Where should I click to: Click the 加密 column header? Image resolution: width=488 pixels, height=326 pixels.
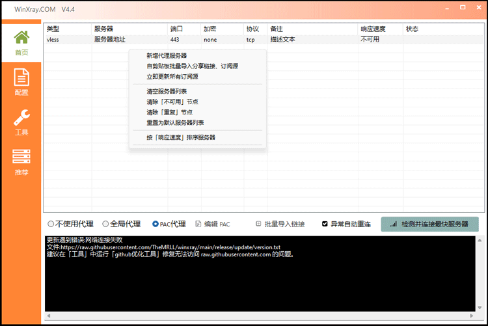(223, 29)
